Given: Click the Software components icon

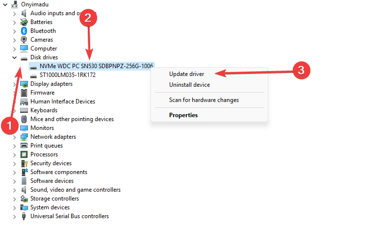Looking at the screenshot, I should click(25, 172).
